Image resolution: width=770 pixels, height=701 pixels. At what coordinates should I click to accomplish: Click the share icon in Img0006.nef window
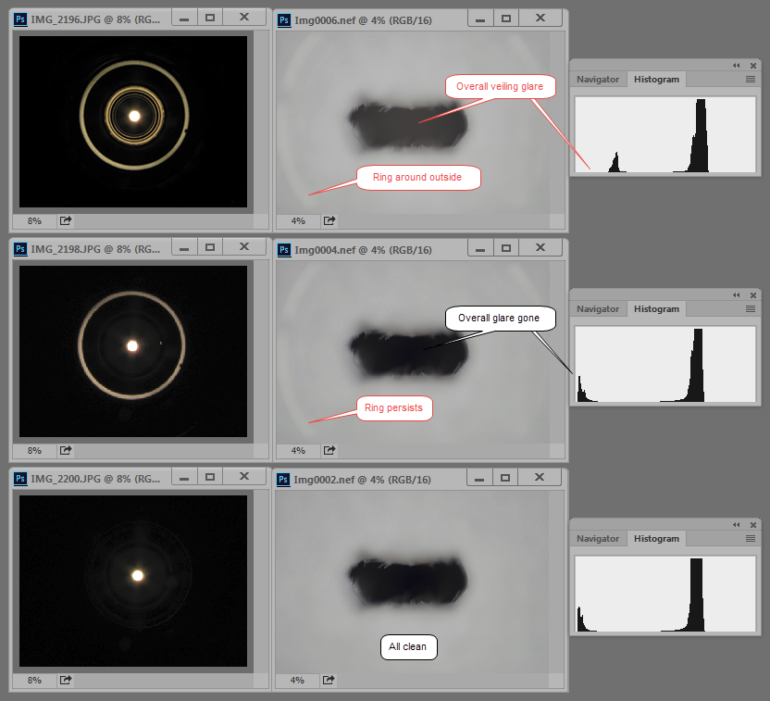pos(329,220)
